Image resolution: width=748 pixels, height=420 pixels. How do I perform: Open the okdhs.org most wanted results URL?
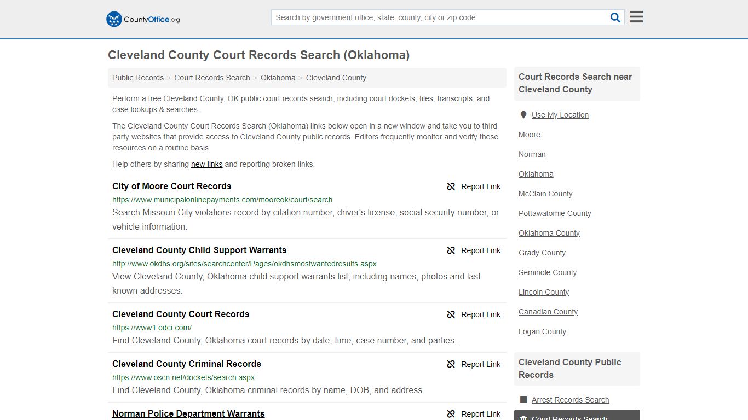click(x=244, y=264)
